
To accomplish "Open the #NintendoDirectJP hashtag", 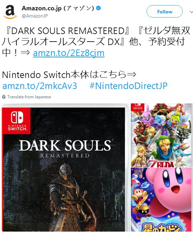I will pos(128,86).
